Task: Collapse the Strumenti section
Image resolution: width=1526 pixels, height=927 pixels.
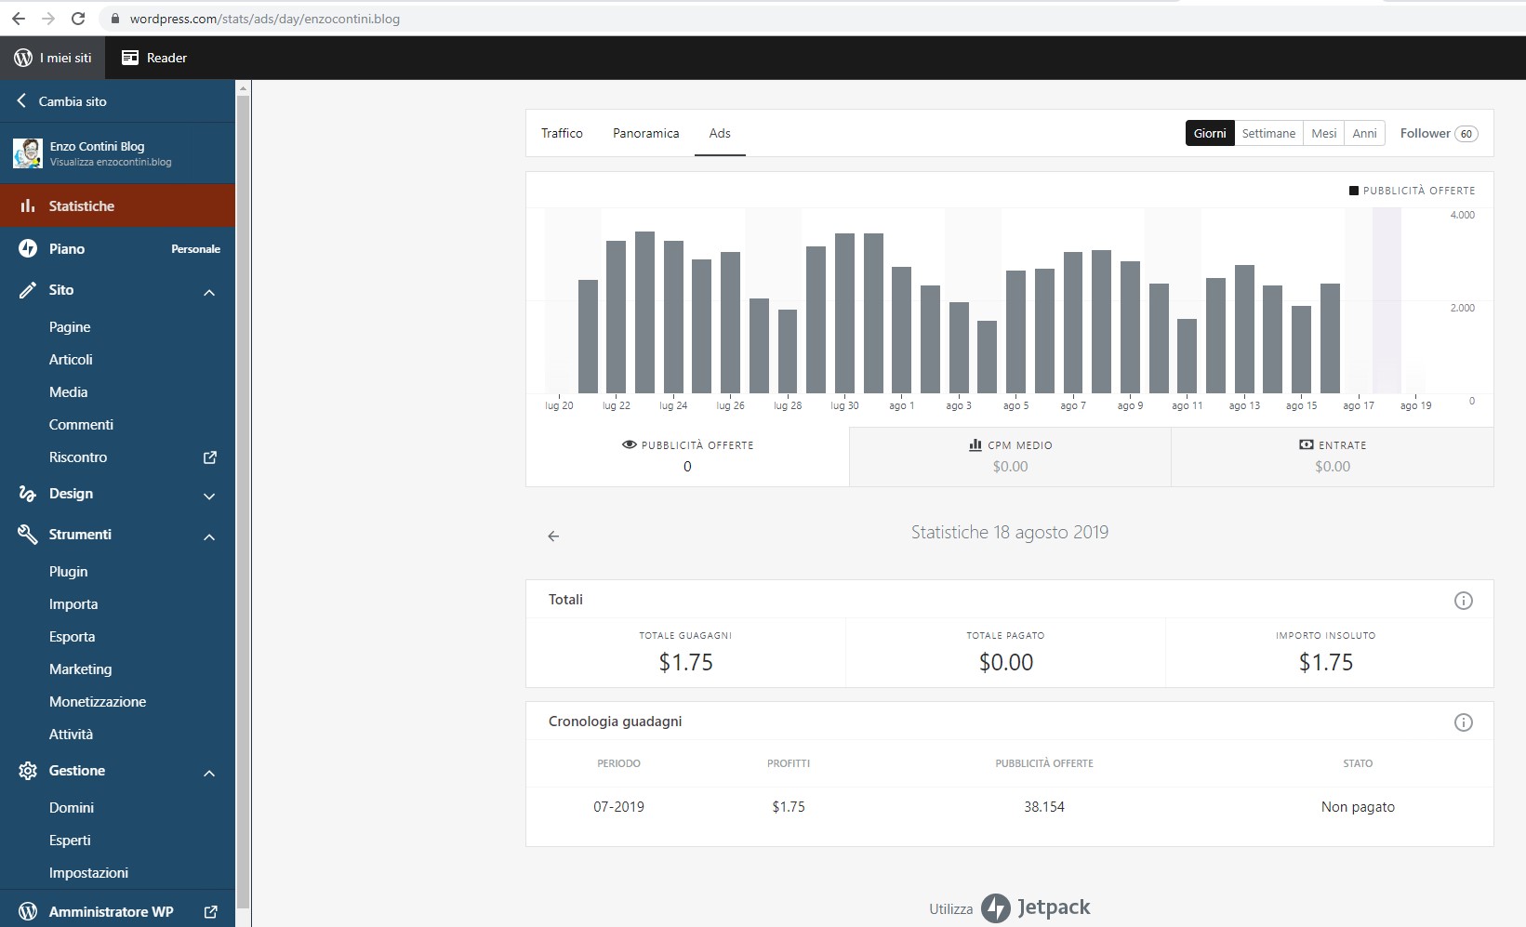Action: point(209,536)
